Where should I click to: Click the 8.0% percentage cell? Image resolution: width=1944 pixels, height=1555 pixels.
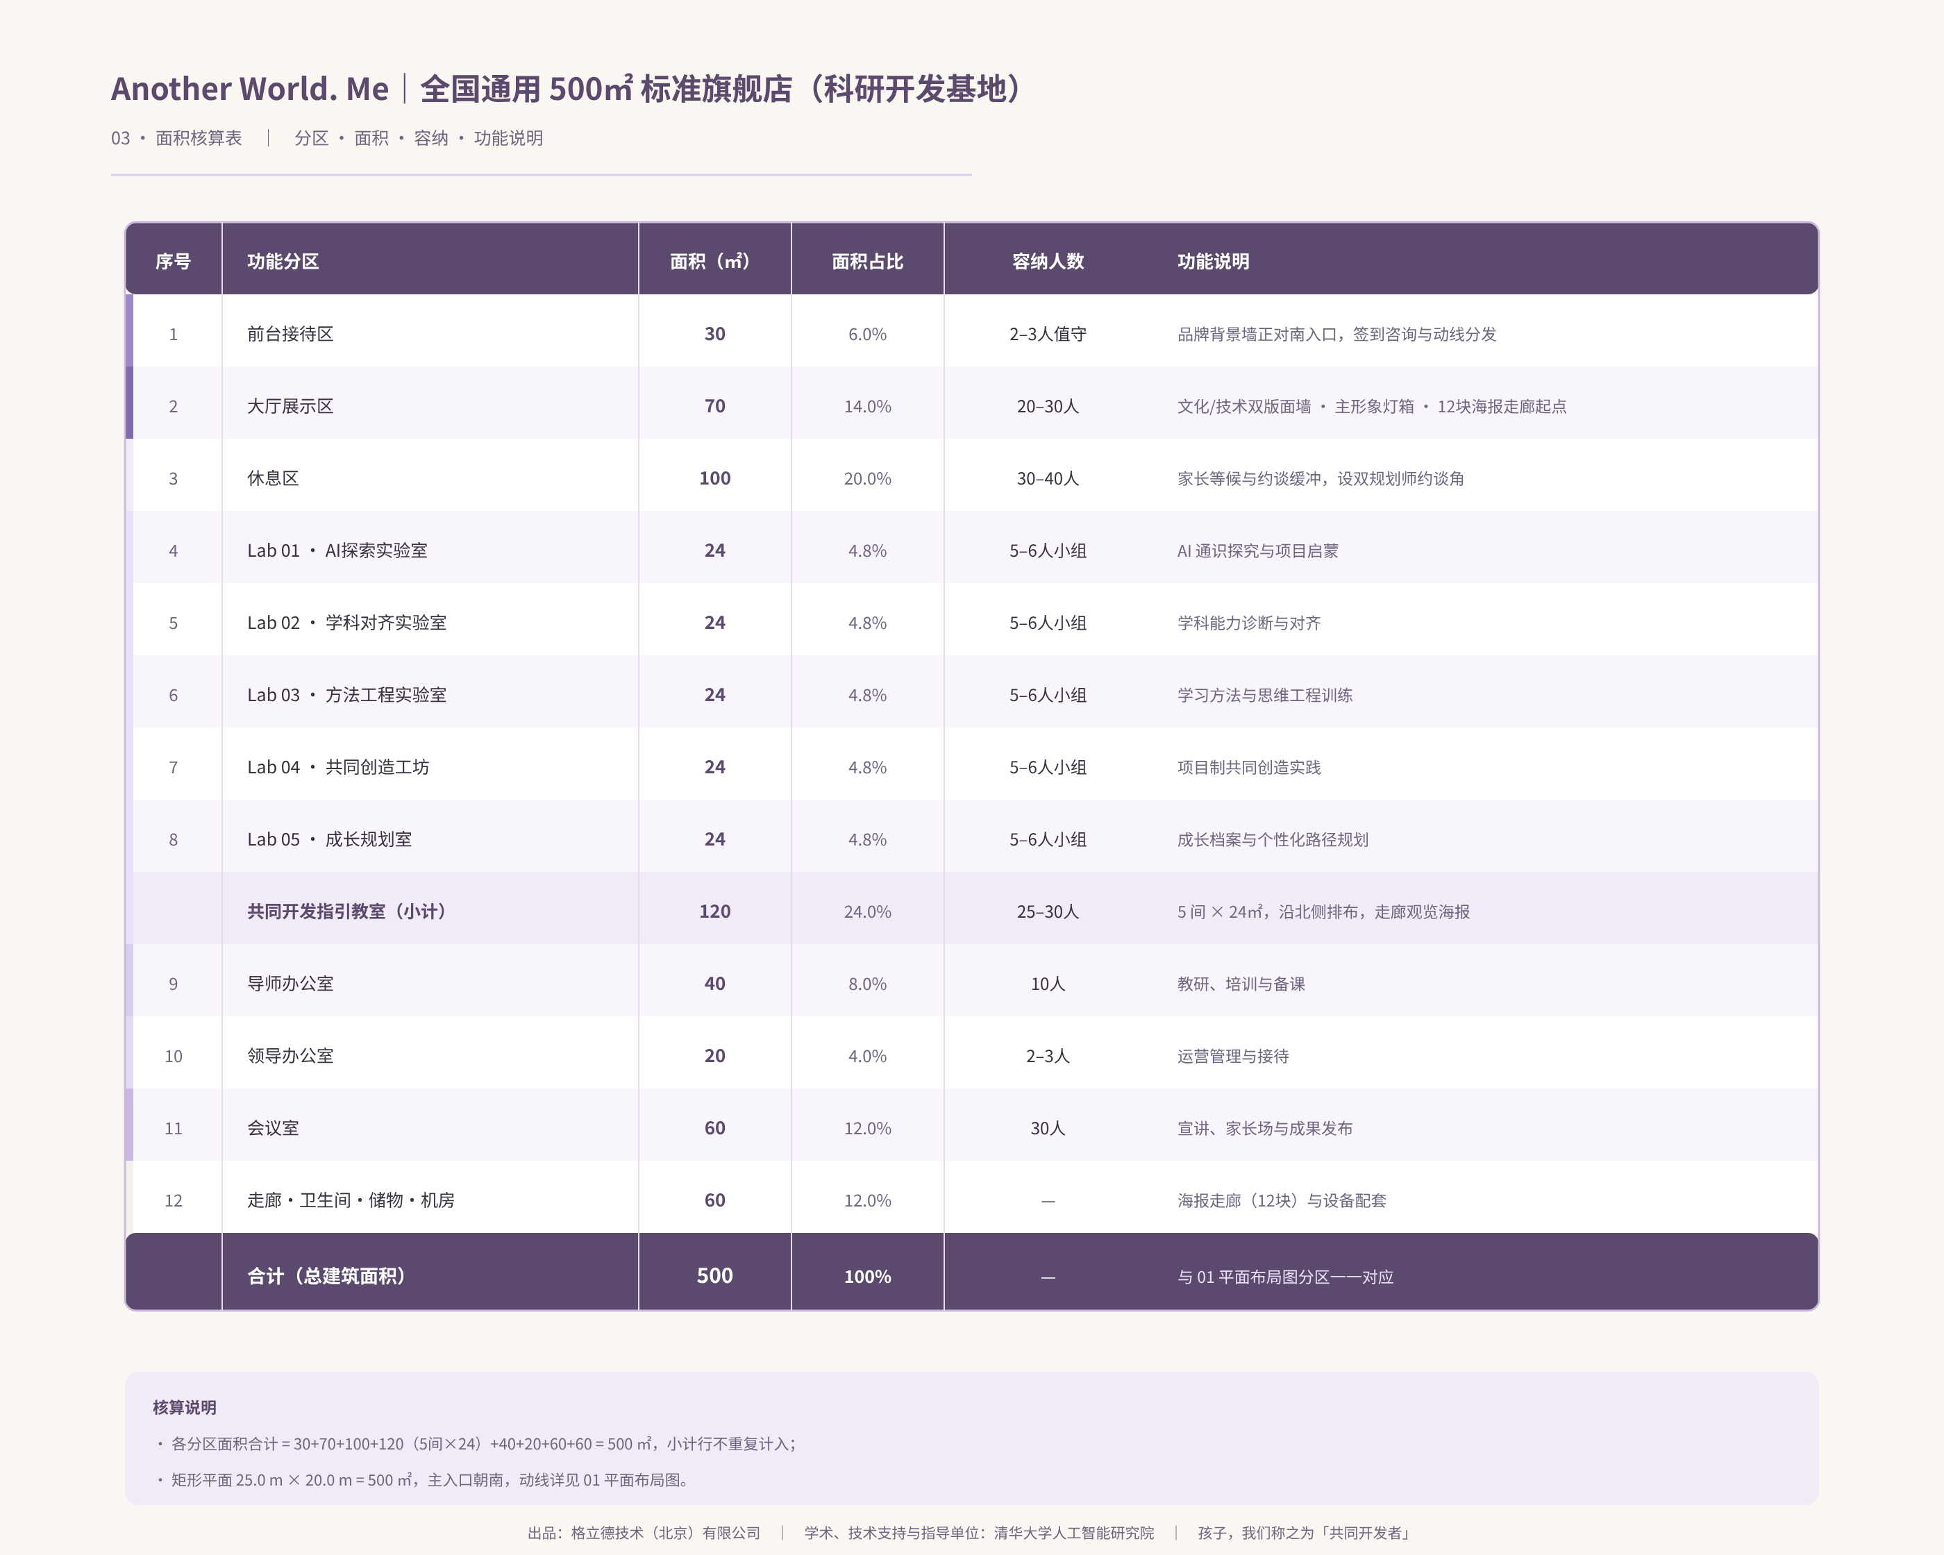867,982
